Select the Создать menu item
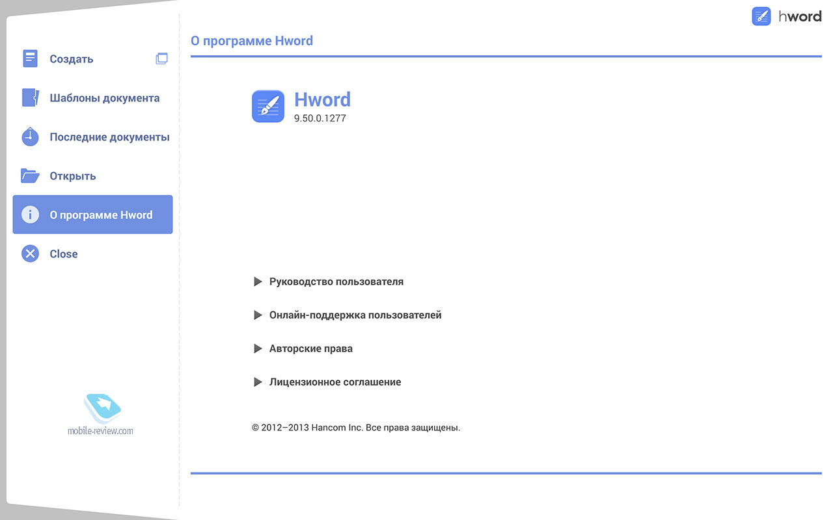Viewport: 833px width, 520px height. point(92,58)
